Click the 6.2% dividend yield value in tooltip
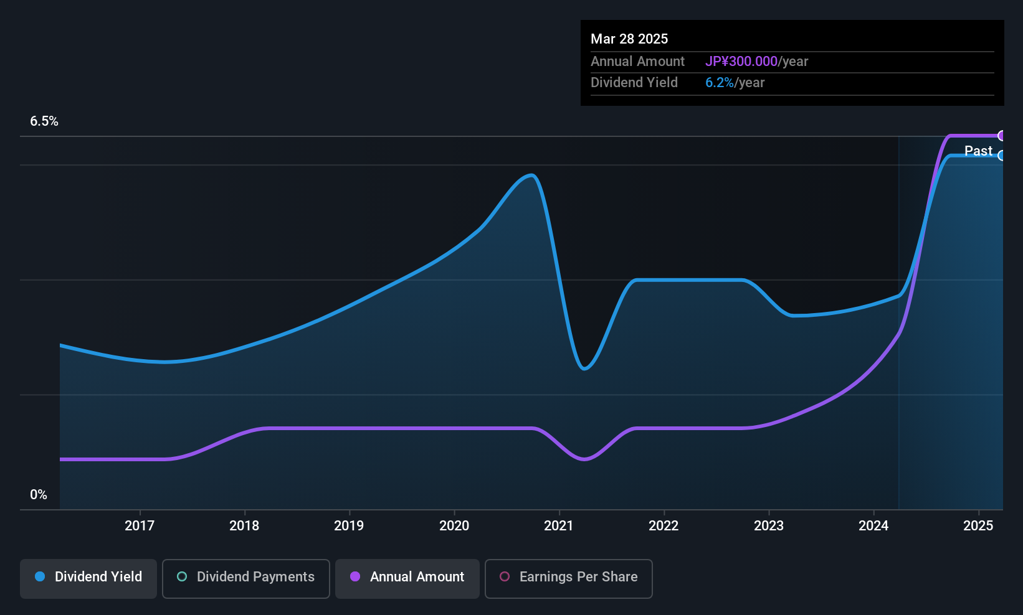Viewport: 1023px width, 615px height. pyautogui.click(x=720, y=83)
